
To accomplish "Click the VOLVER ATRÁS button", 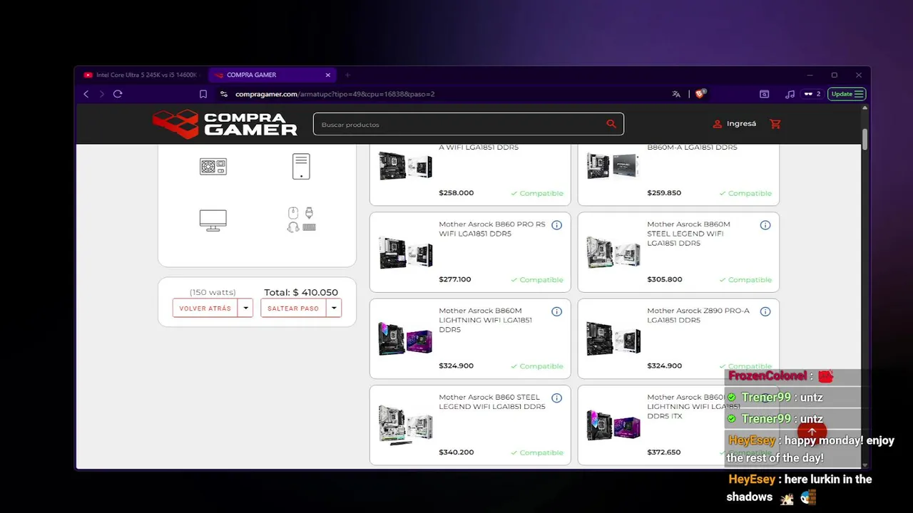I will 205,309.
